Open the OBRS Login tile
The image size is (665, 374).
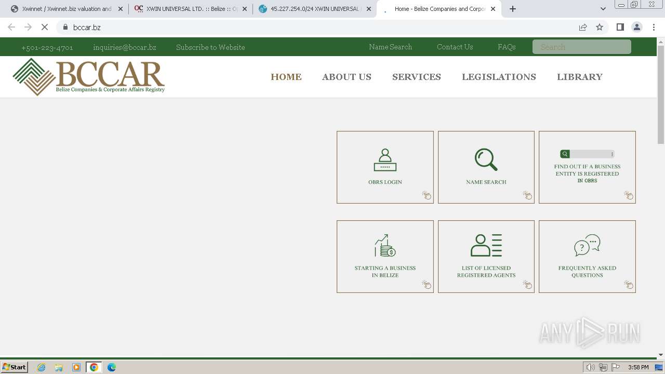coord(385,167)
